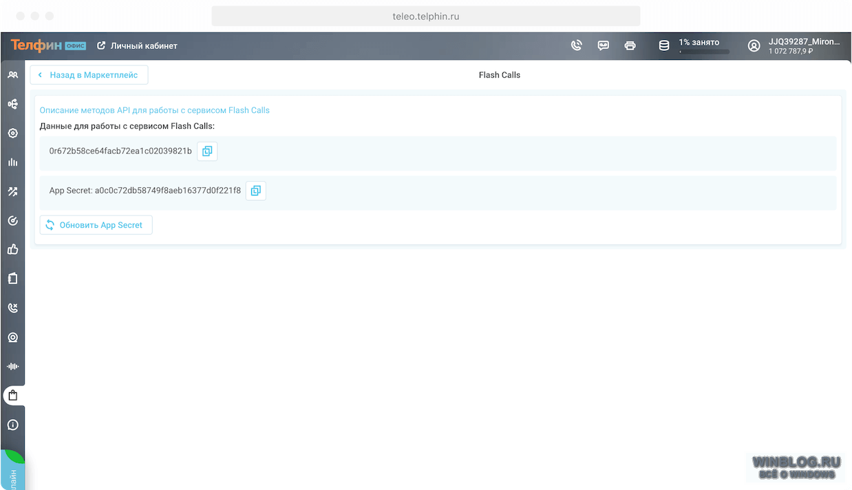Open the softphone call icon in header
852x490 pixels.
[x=577, y=45]
